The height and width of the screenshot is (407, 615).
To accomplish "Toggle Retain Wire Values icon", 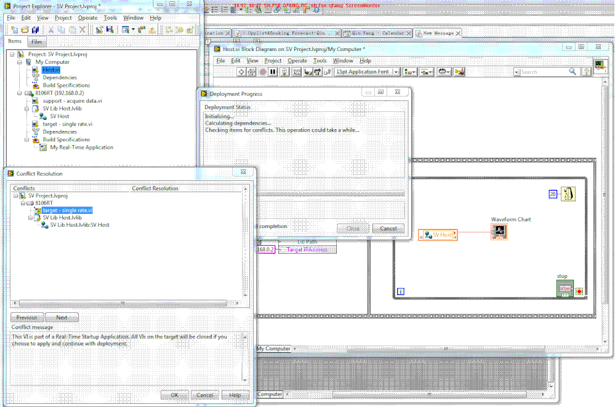I will (x=297, y=72).
